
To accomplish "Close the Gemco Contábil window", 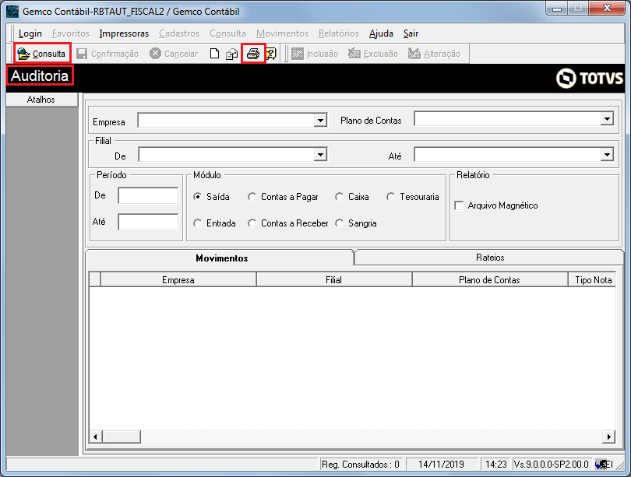I will point(608,9).
